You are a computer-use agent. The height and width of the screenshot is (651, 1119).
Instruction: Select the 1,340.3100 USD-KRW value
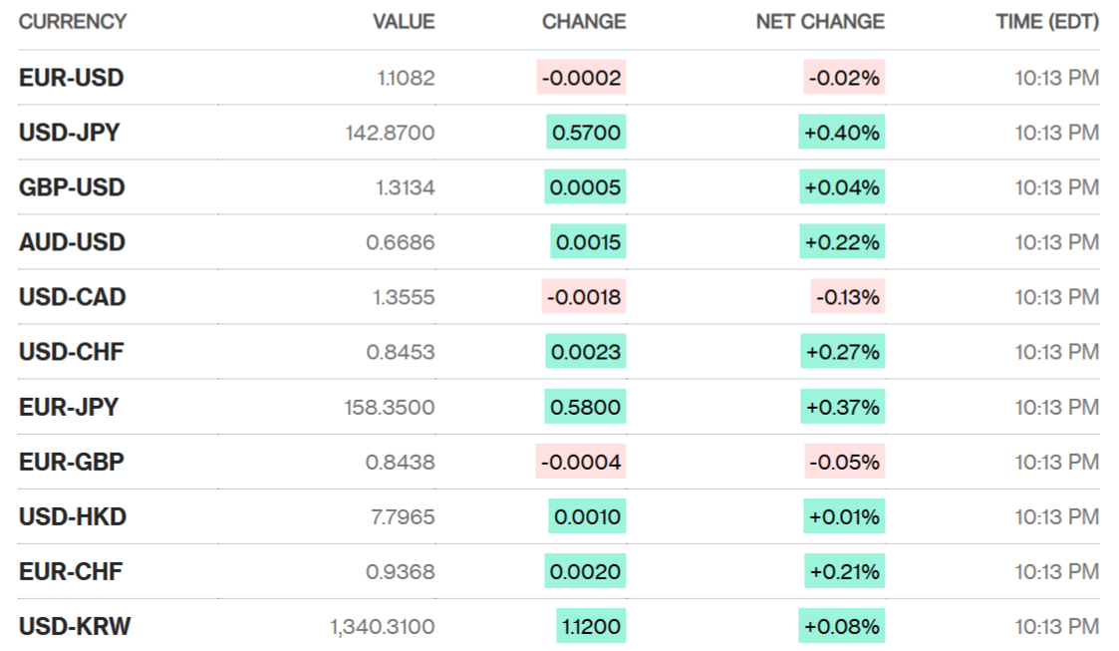coord(382,626)
